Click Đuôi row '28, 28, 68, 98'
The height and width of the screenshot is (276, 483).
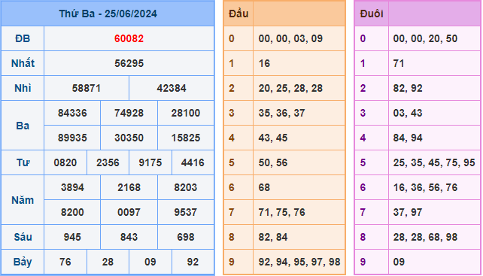[x=425, y=237]
